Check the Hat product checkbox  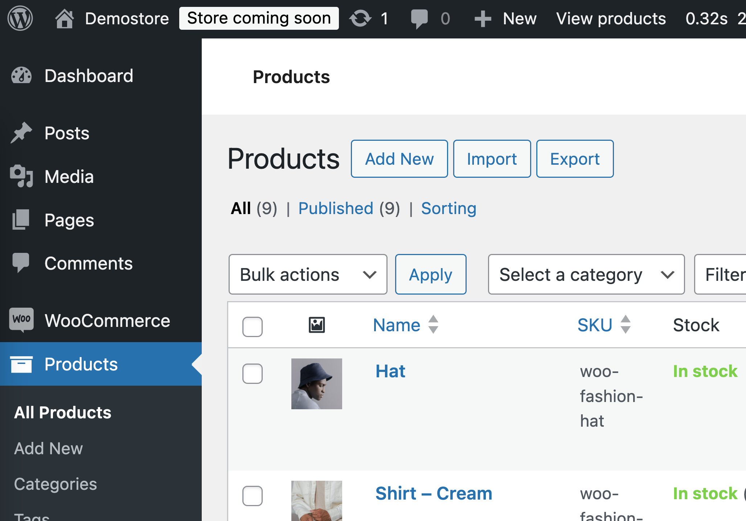253,373
